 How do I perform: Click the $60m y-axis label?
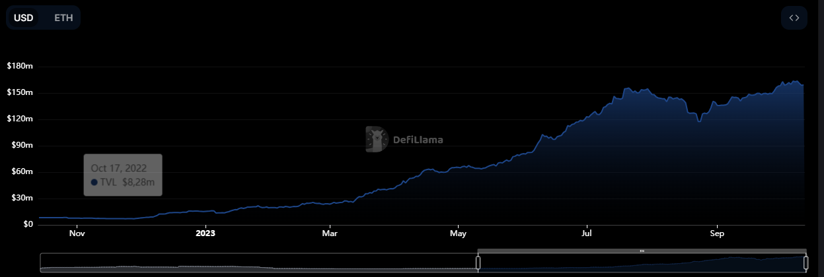22,172
